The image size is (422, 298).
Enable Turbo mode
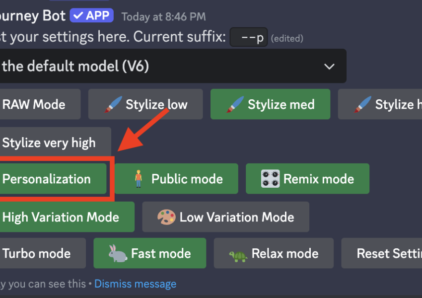[x=37, y=253]
